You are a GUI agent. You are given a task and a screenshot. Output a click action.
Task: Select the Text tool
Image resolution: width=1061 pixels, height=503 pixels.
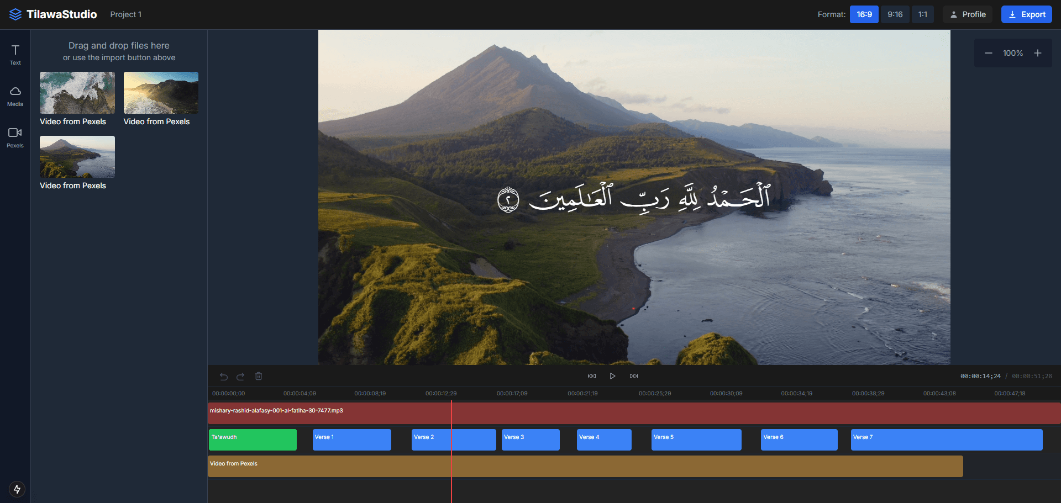point(14,54)
